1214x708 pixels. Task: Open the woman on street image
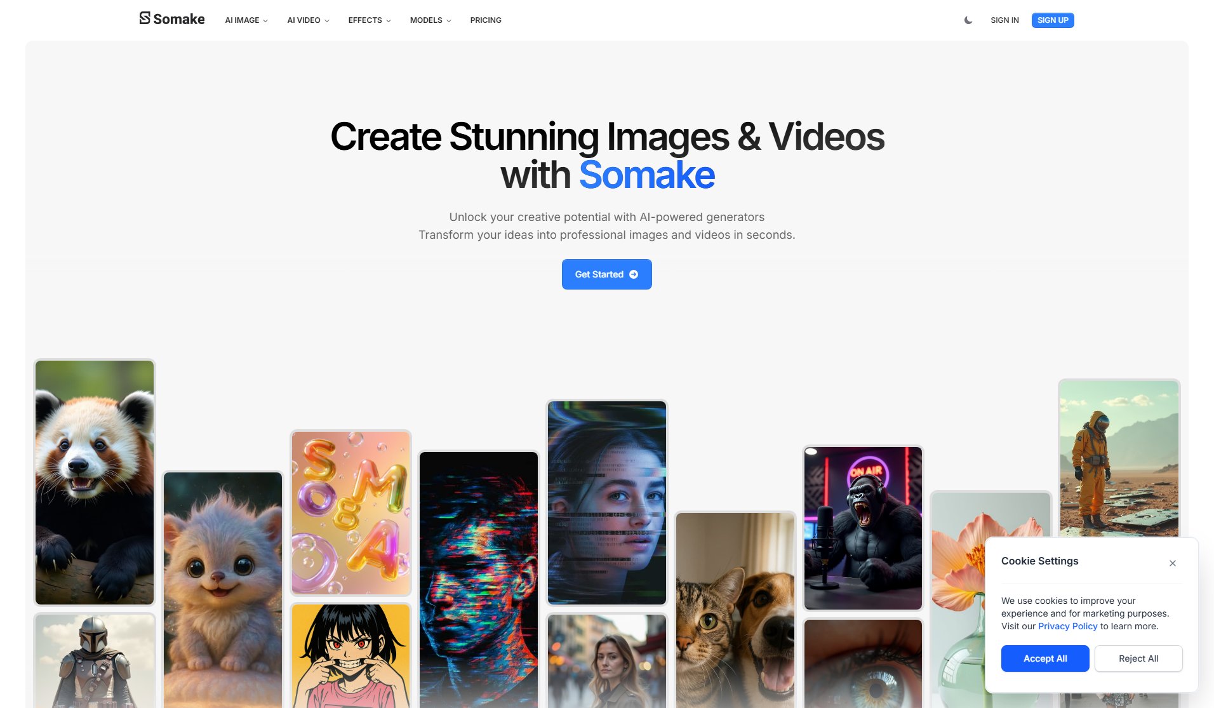607,661
